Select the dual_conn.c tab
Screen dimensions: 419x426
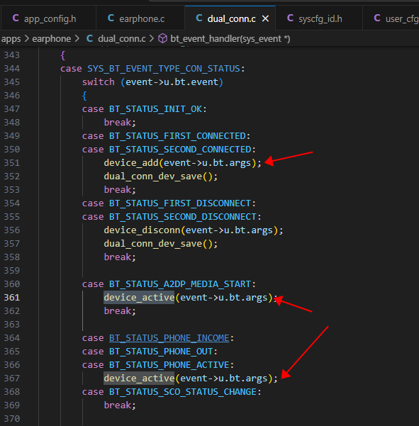click(231, 18)
